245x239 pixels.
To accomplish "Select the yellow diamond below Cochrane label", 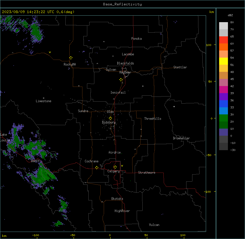I will point(97,168).
